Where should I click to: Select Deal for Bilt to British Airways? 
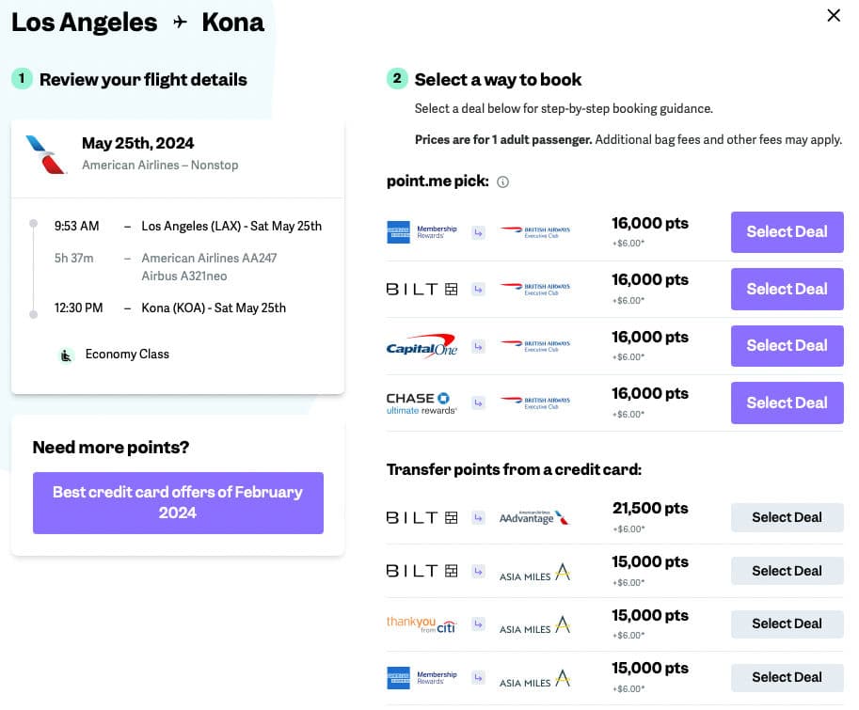[787, 289]
